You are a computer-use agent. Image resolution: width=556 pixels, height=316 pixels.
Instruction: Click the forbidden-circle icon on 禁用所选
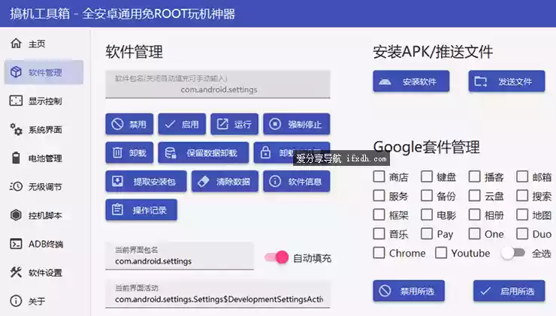pyautogui.click(x=385, y=290)
